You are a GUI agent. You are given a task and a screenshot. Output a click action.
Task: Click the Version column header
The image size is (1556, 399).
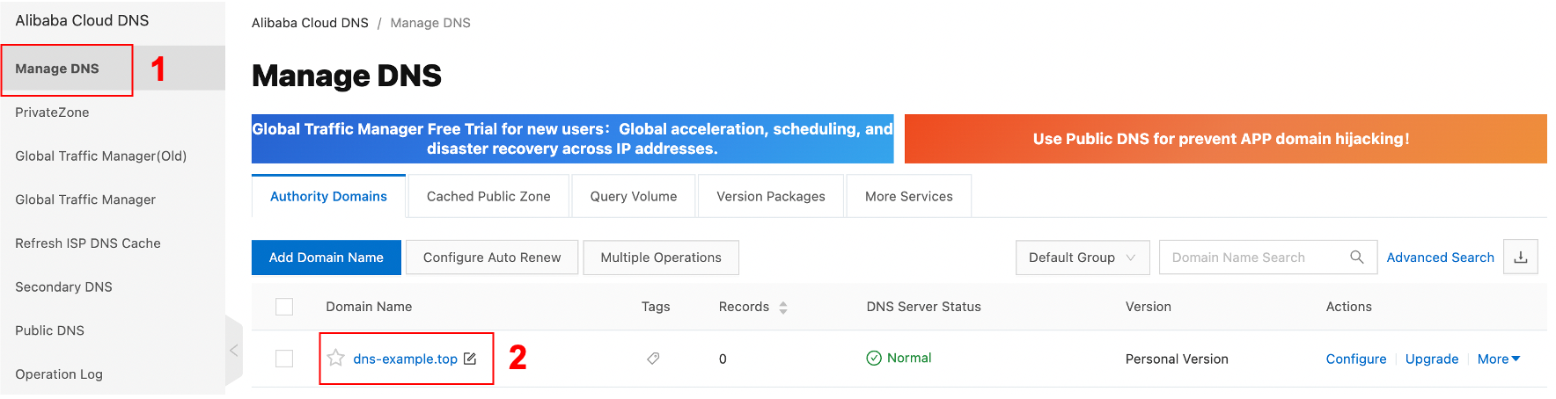pyautogui.click(x=1148, y=307)
